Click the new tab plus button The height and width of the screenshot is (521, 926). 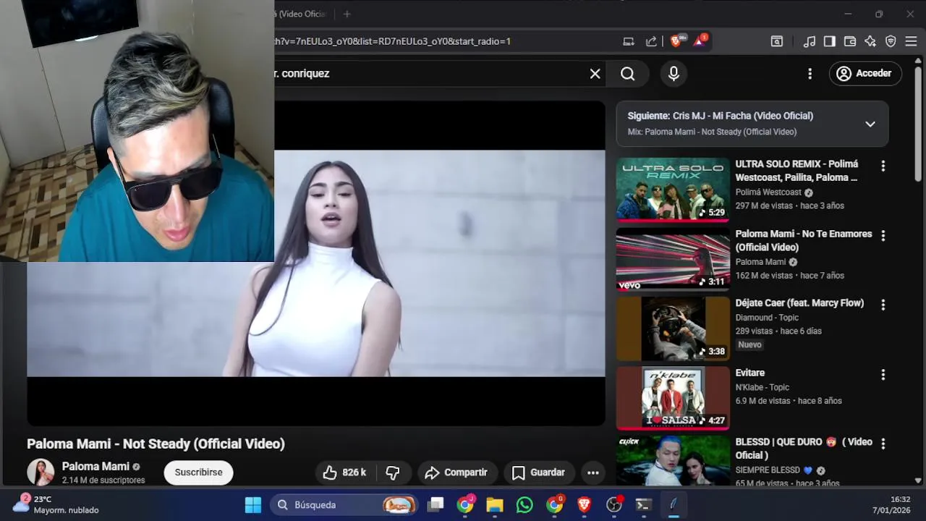pyautogui.click(x=347, y=14)
